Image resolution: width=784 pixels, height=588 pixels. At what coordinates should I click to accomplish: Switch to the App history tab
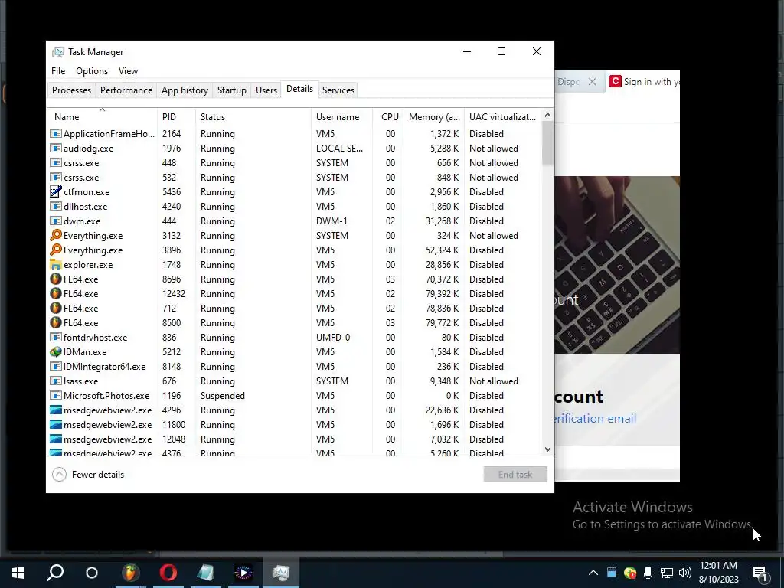click(x=185, y=90)
